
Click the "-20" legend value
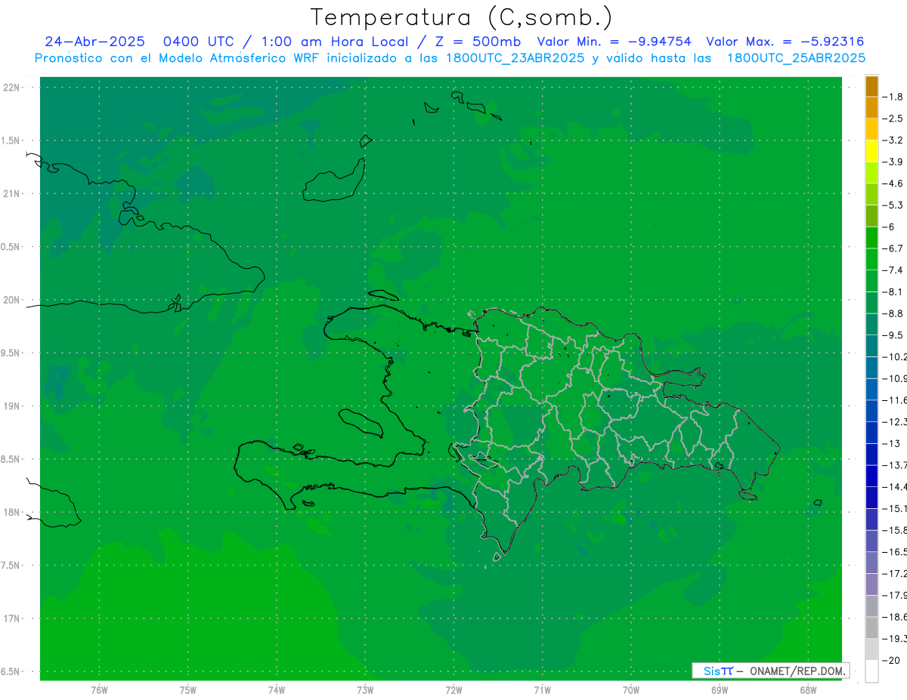tap(892, 661)
